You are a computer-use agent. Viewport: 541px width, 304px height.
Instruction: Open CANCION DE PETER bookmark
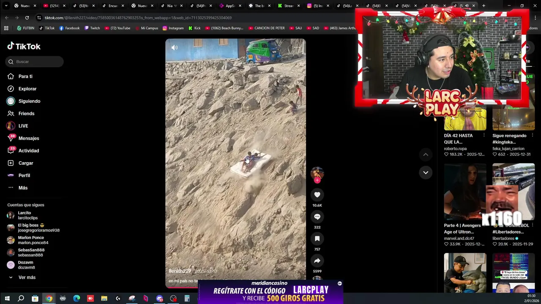pyautogui.click(x=267, y=28)
